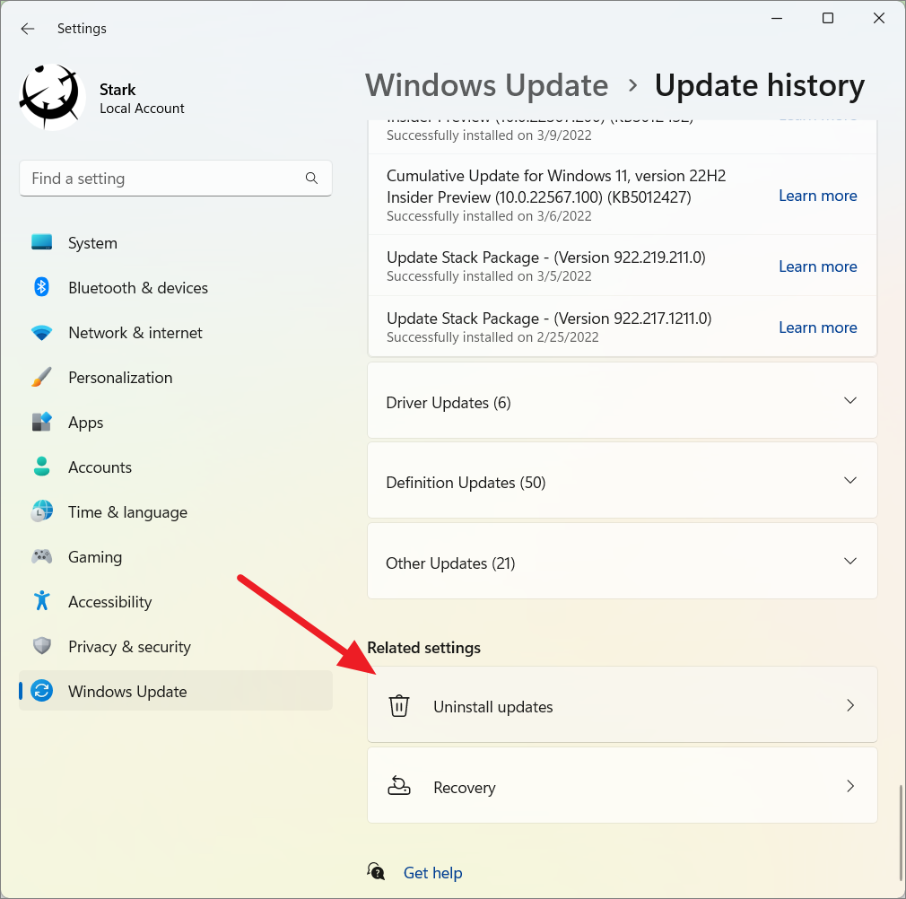Select Definition Updates (50) label

coord(466,483)
